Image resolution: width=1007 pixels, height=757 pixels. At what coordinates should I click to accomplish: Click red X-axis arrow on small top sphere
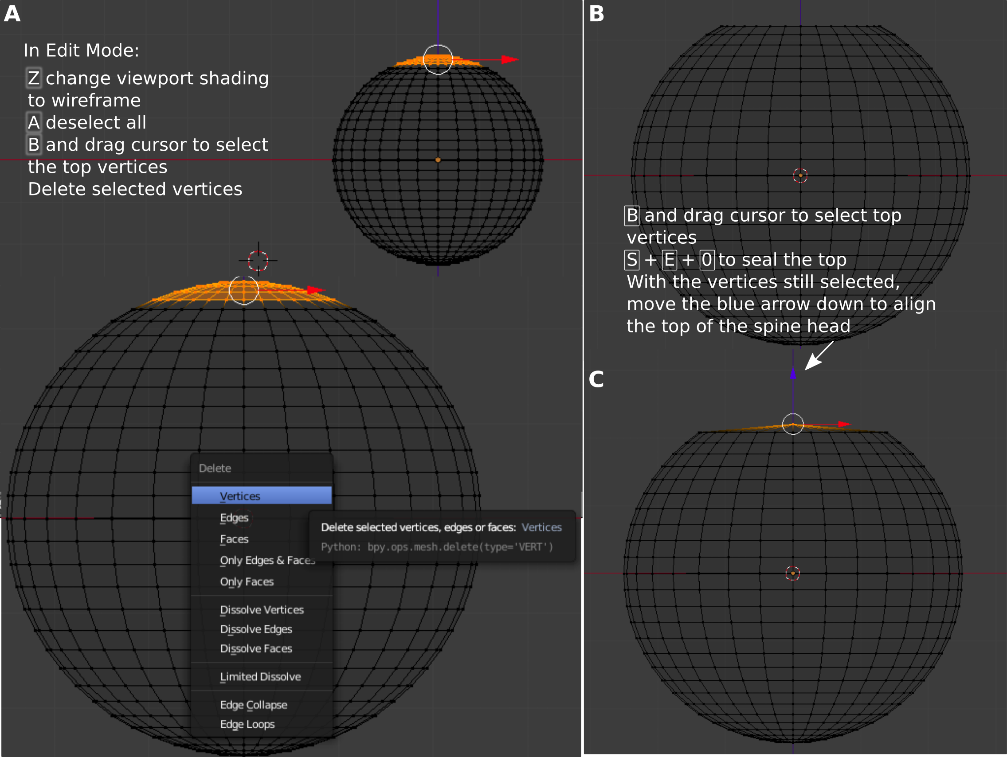click(510, 59)
